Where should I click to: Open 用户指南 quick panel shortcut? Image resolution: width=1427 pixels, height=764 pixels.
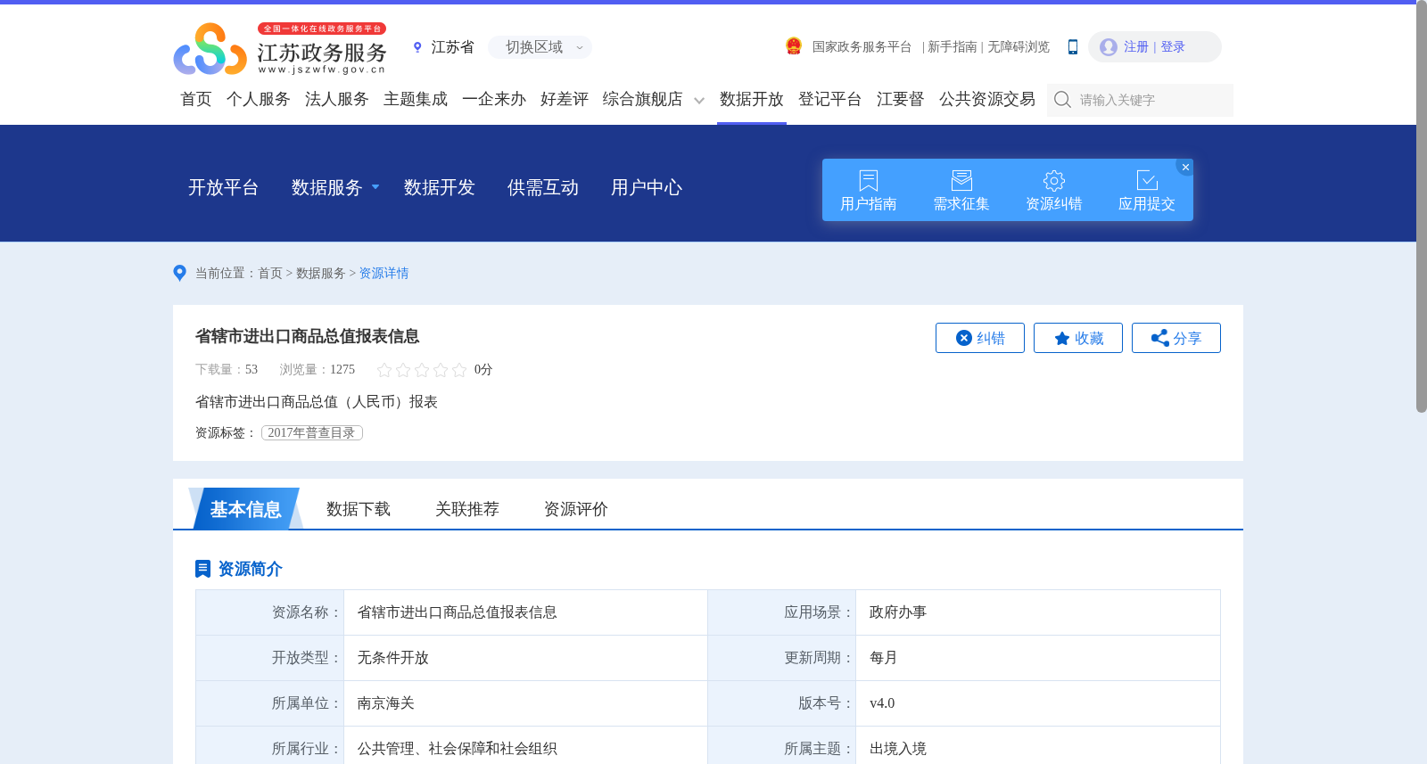click(x=869, y=191)
